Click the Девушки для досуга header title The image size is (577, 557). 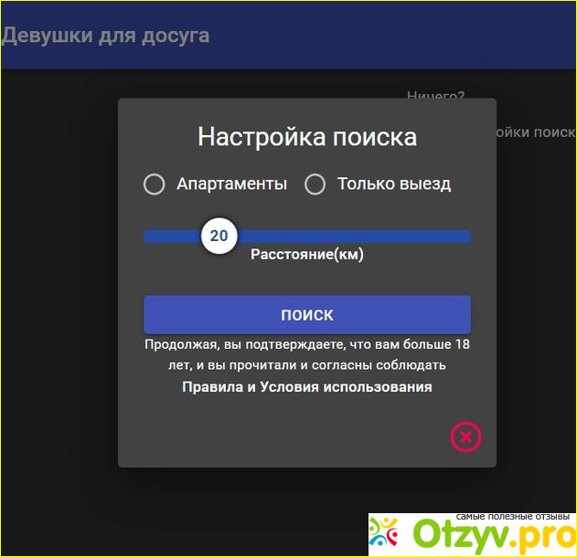point(106,37)
